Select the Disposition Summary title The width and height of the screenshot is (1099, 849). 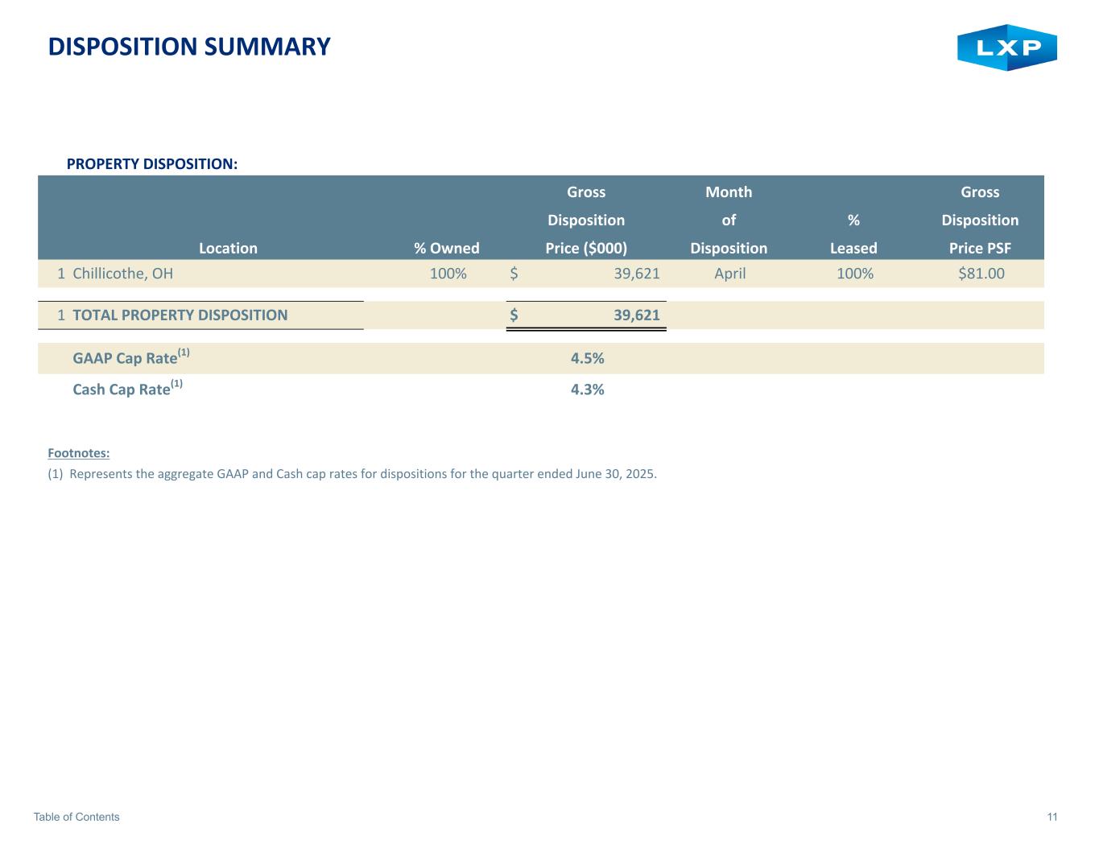click(x=189, y=47)
